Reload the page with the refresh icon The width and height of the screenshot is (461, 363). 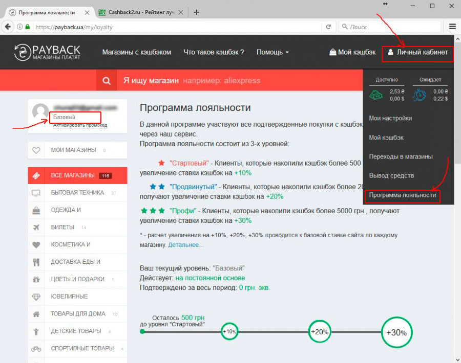click(328, 27)
